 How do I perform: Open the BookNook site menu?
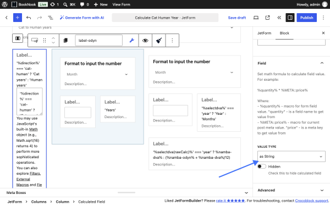24,4
